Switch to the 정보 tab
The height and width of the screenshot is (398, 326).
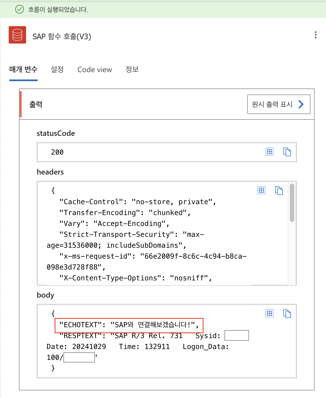click(132, 69)
